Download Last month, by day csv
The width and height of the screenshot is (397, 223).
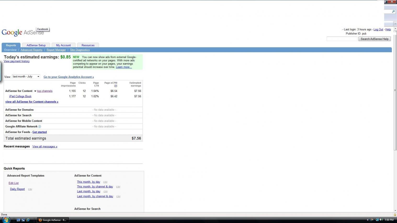[106, 192]
